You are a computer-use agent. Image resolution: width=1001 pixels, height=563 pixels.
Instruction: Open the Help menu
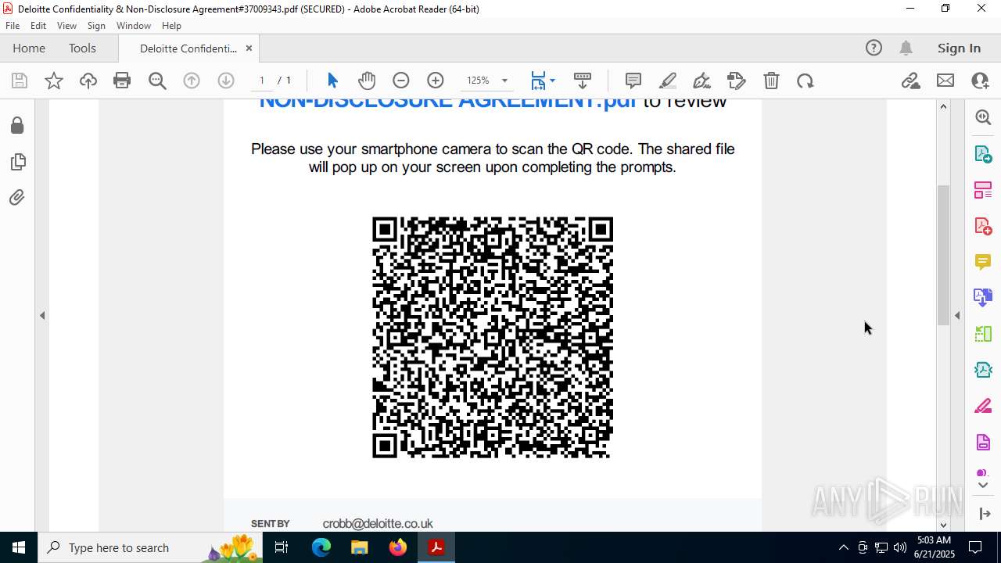click(171, 26)
